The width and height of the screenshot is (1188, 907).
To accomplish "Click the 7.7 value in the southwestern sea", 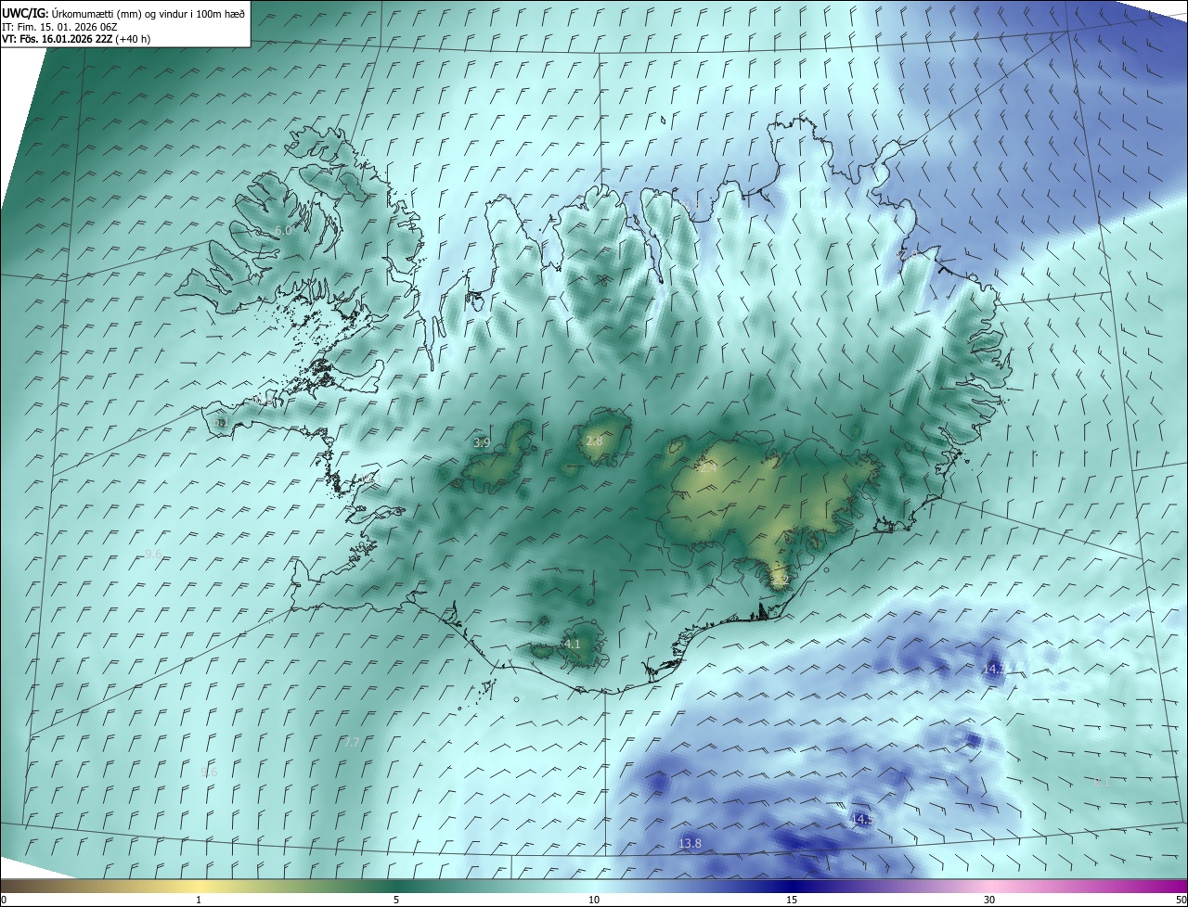I will click(x=352, y=742).
